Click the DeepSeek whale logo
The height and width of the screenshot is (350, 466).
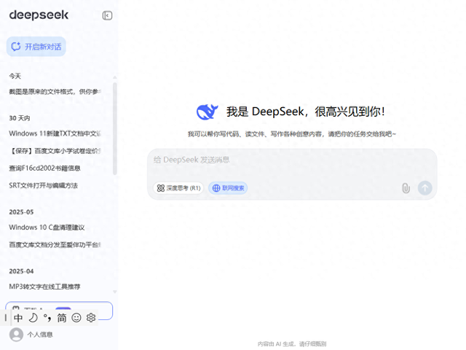tap(207, 112)
